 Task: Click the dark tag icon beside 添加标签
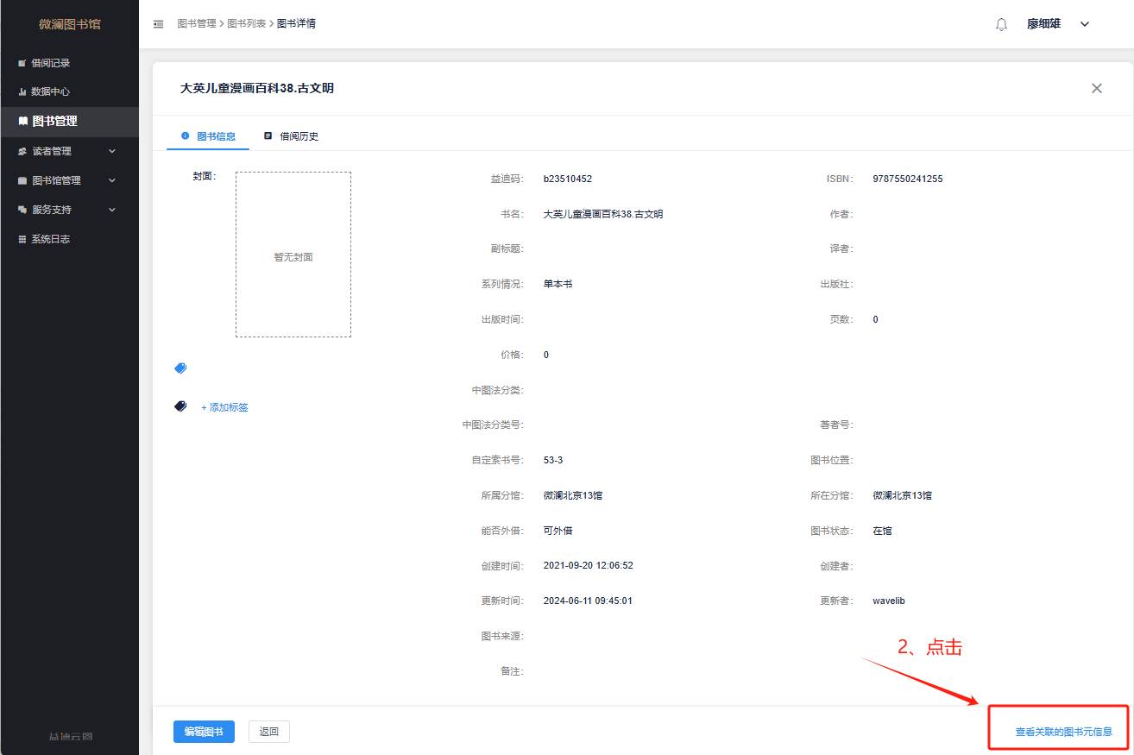coord(180,406)
